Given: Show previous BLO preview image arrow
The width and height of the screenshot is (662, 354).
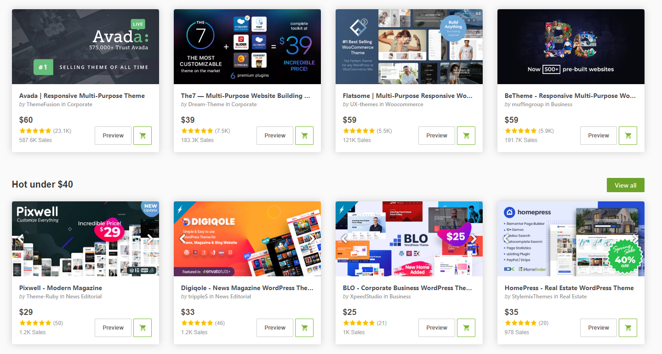Looking at the screenshot, I should pos(344,239).
